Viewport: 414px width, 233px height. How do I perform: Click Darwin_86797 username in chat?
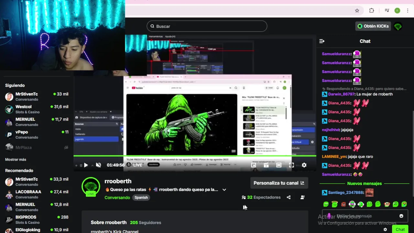click(341, 94)
